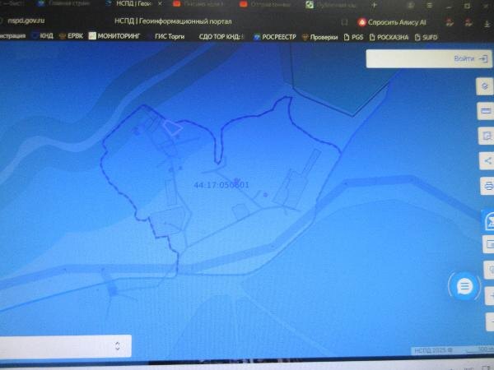Close the НСПД browser tab

(160, 4)
